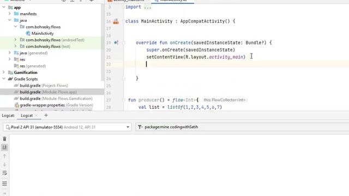Switch to the MainActivity.kt editor tab
The height and width of the screenshot is (196, 349).
(173, 1)
